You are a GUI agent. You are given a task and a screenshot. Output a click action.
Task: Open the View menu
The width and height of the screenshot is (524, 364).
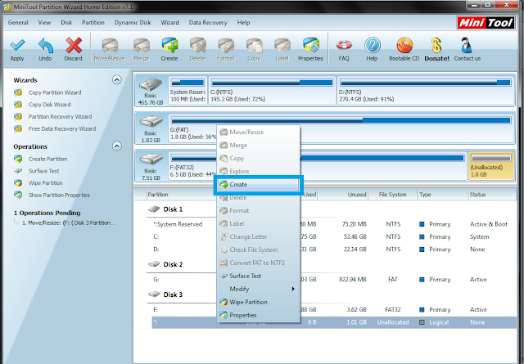click(x=44, y=23)
